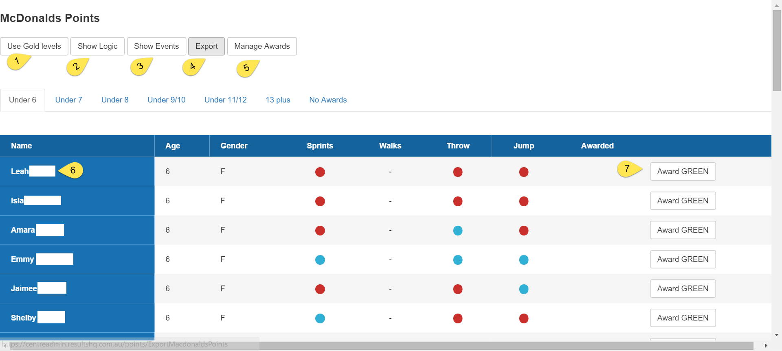Select the name Isla in the table
Viewport: 782px width, 351px height.
pos(17,201)
